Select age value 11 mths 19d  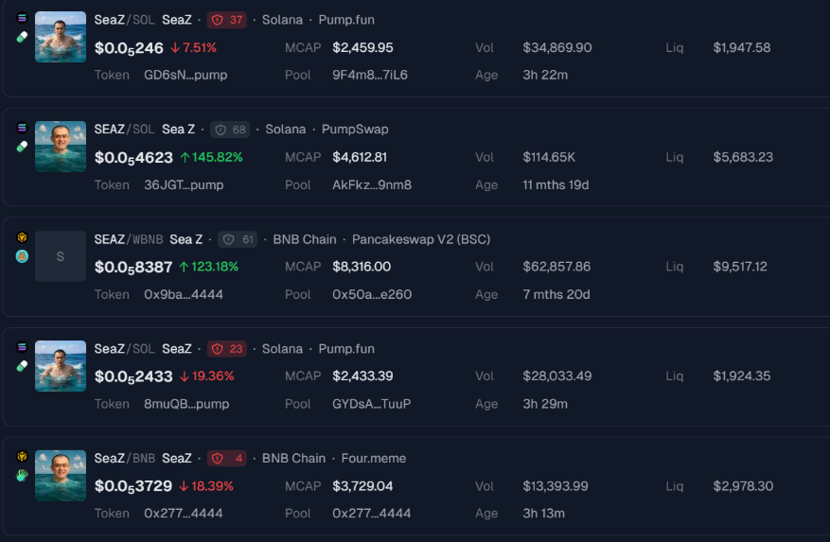556,184
